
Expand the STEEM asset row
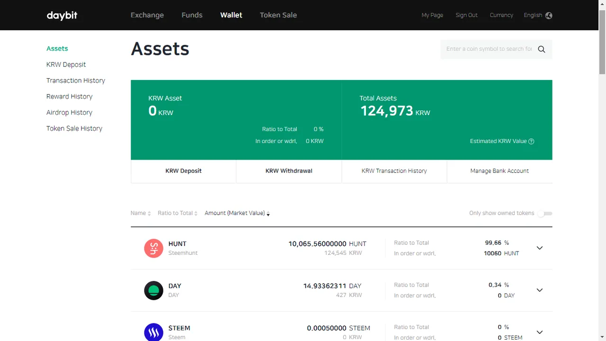click(539, 332)
